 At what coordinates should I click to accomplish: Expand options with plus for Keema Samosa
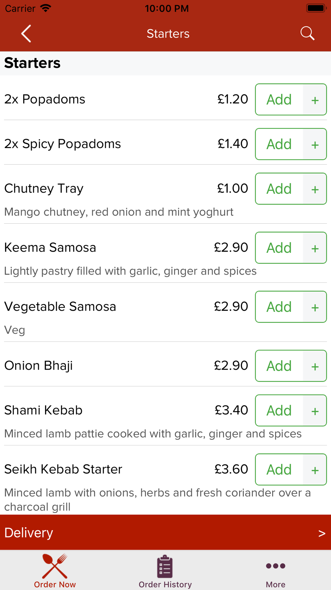pos(315,248)
